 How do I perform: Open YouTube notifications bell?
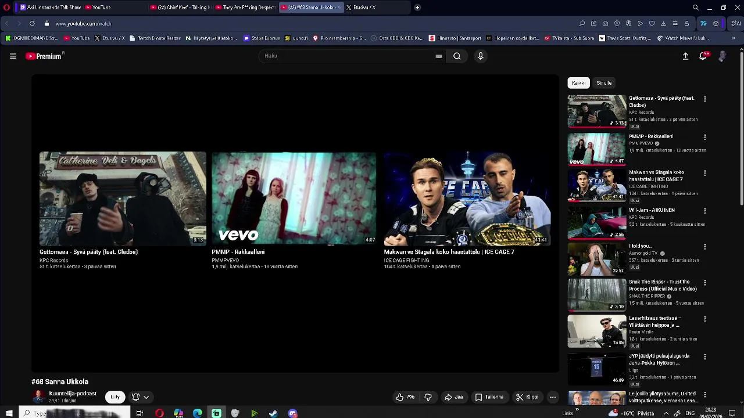click(x=703, y=56)
